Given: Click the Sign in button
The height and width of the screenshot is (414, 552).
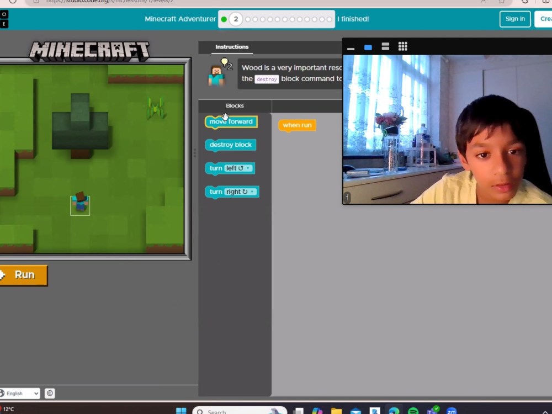Looking at the screenshot, I should (x=514, y=19).
